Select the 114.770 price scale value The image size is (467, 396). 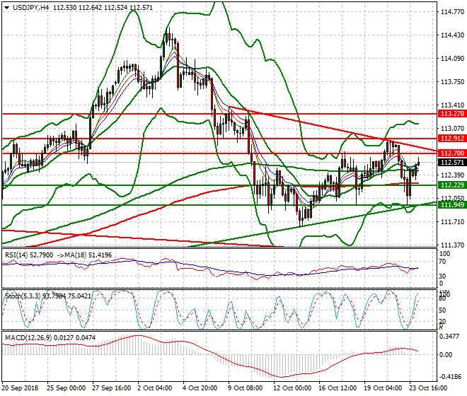452,12
